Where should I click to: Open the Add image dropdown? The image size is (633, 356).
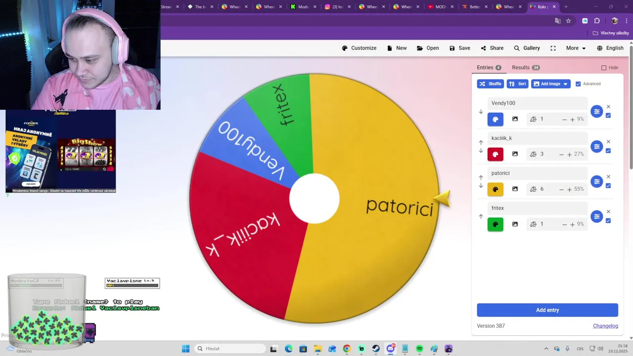point(550,84)
